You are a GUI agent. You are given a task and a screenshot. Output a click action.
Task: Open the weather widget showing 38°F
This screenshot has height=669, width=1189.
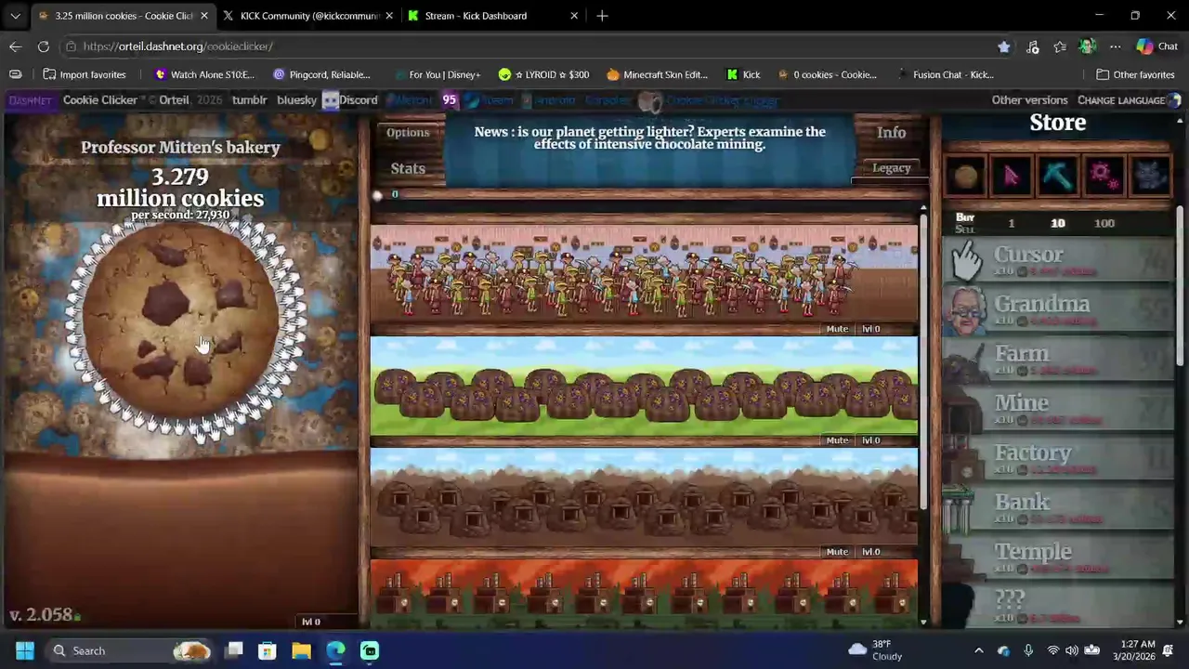point(874,650)
